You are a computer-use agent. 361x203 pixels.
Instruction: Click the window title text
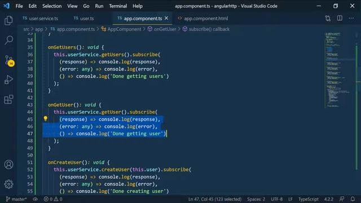pos(226,6)
